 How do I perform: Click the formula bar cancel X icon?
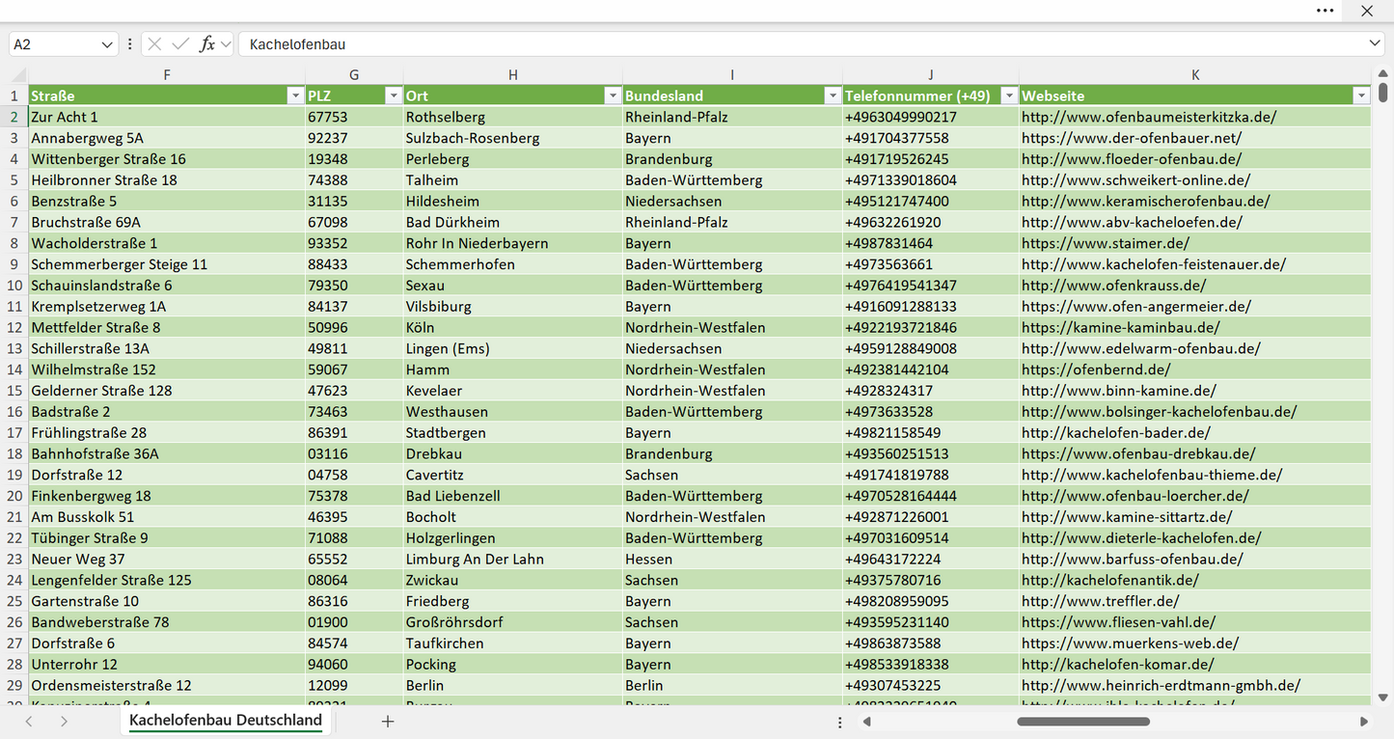click(x=154, y=44)
